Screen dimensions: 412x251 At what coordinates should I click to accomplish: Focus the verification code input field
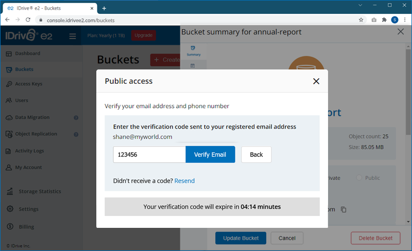click(149, 155)
